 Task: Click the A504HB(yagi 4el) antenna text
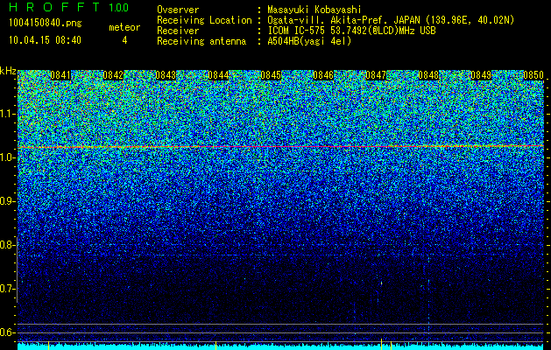pyautogui.click(x=309, y=41)
